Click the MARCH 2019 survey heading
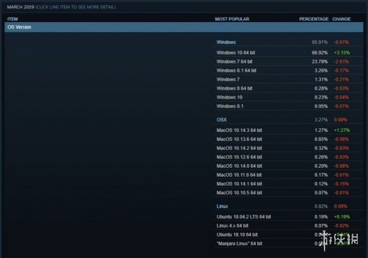 pos(20,7)
